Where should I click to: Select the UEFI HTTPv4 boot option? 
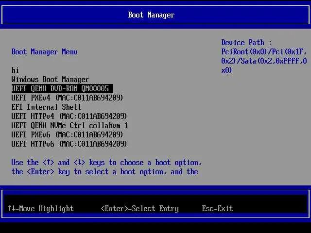(x=69, y=116)
